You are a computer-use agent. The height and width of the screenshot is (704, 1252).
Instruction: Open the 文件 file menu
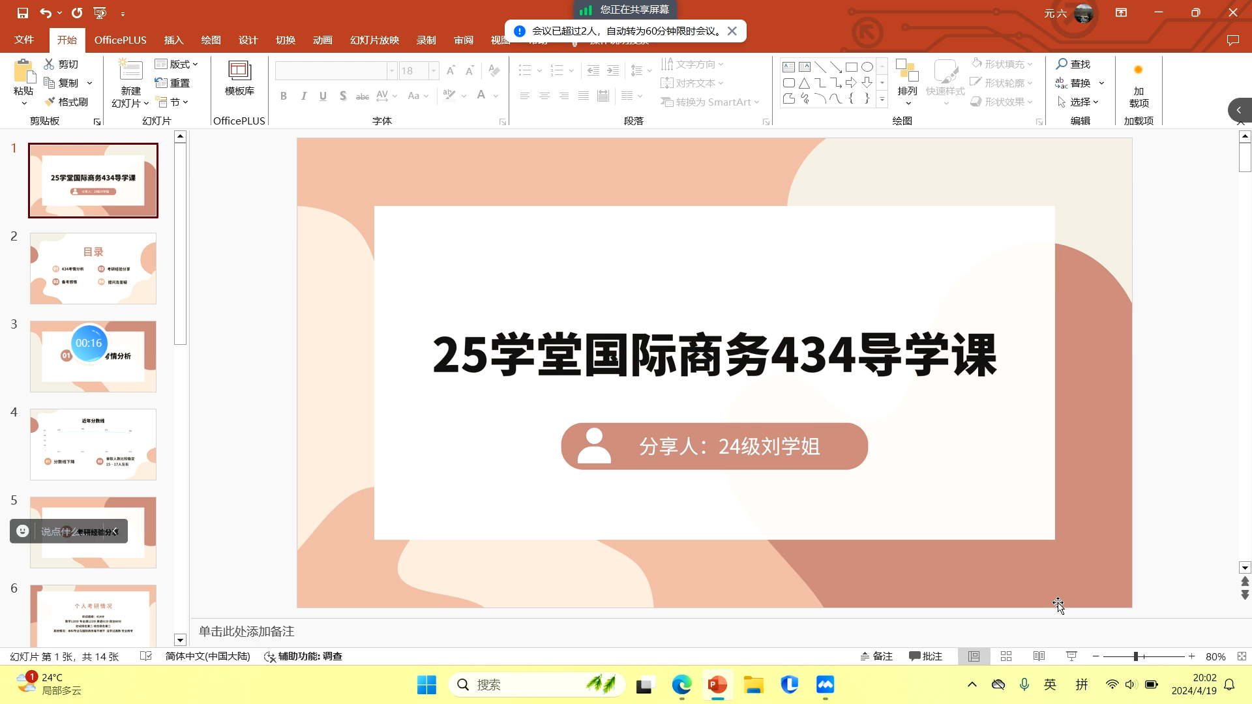(24, 40)
